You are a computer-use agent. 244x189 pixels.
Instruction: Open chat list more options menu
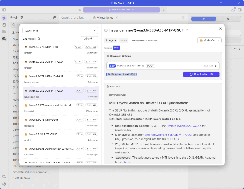click(48, 18)
